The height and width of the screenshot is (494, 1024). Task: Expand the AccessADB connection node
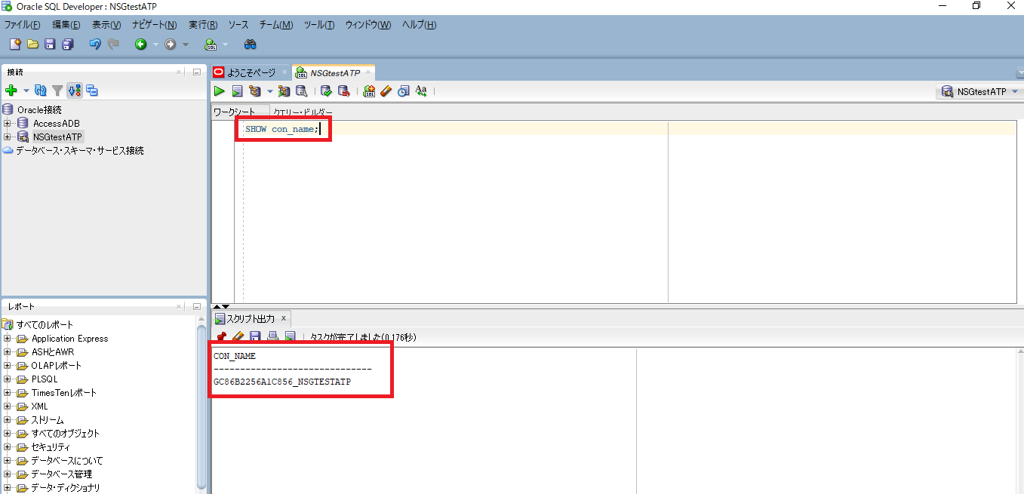[x=8, y=124]
